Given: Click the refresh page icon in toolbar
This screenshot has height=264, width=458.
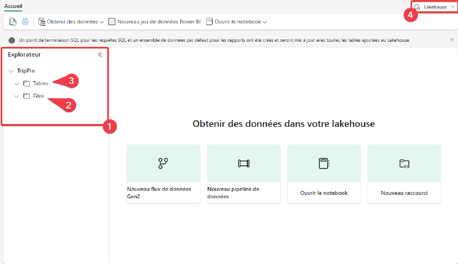Looking at the screenshot, I should [x=13, y=22].
